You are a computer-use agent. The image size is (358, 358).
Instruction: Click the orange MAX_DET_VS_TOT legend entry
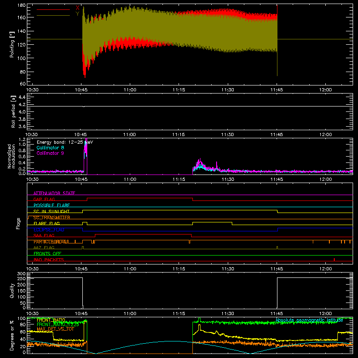pyautogui.click(x=55, y=329)
